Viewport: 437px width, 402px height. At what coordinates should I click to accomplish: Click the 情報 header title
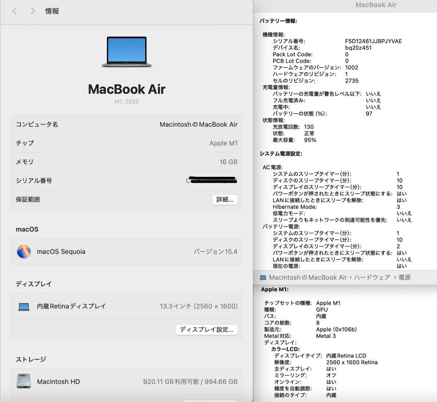click(x=52, y=11)
